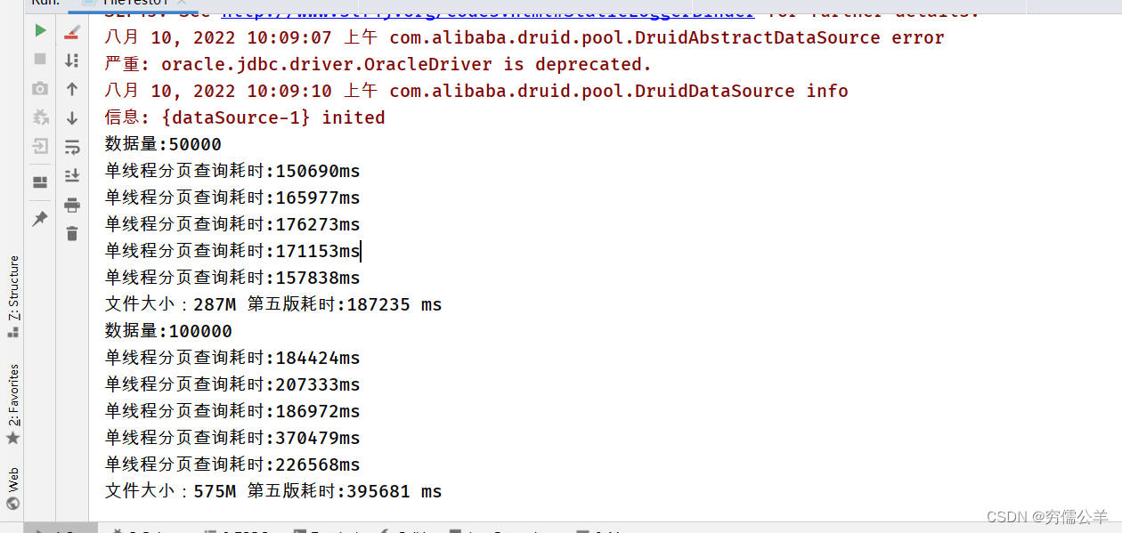Viewport: 1122px width, 533px height.
Task: Click the red eraser pencil icon
Action: (72, 31)
